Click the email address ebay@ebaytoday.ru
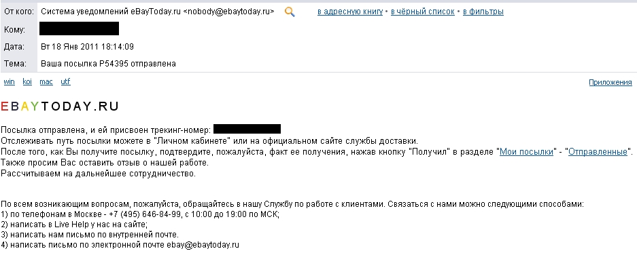Image resolution: width=637 pixels, height=253 pixels. click(x=203, y=245)
